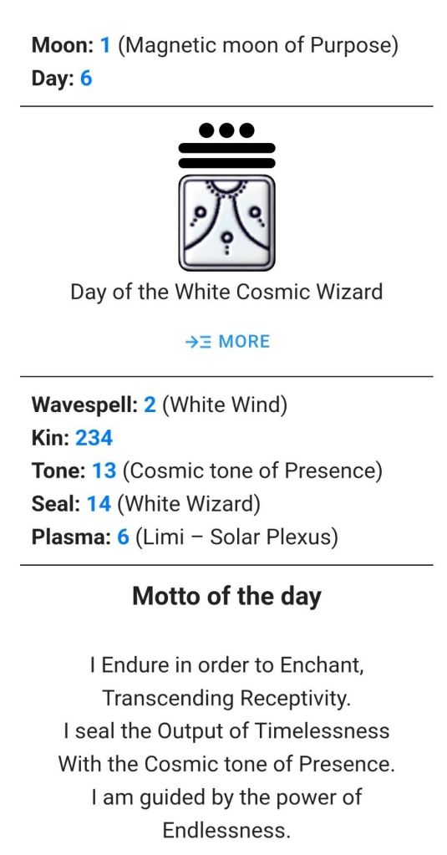
Task: Click the Magnetic moon of Purpose text
Action: (x=258, y=46)
